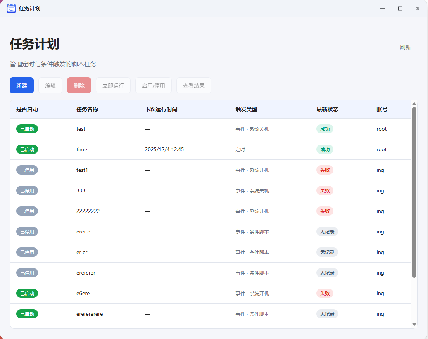Open the 事件·系统关机 trigger link for test
Screen dimensions: 428x339
pos(252,129)
